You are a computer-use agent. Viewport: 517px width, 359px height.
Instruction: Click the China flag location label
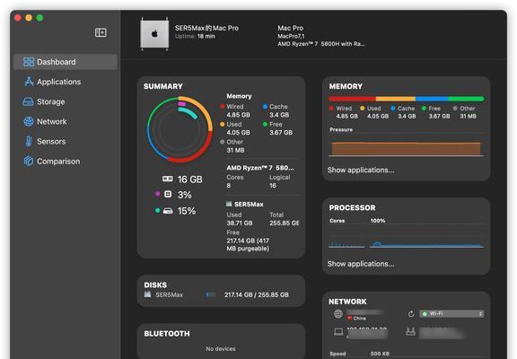pyautogui.click(x=356, y=318)
